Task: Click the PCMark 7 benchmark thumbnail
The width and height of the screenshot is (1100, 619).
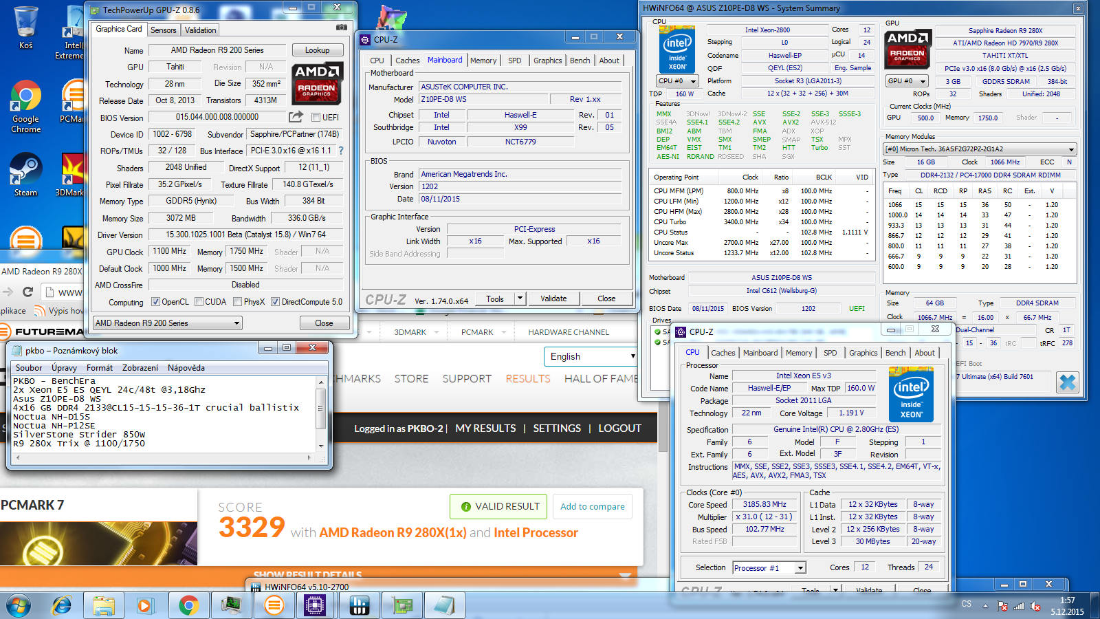Action: 98,543
